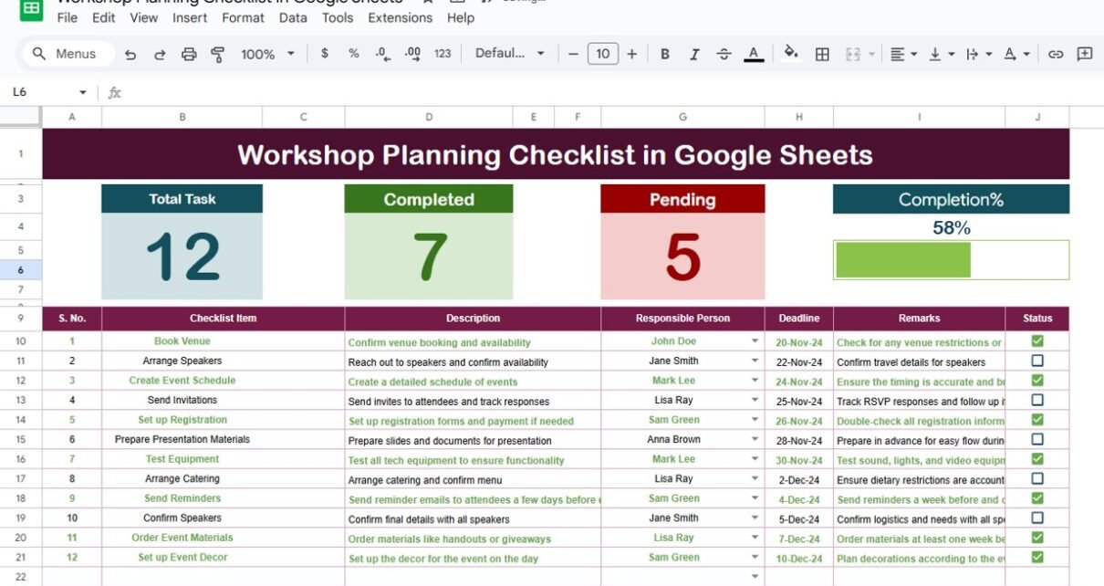This screenshot has width=1104, height=586.
Task: Open the text wrapping dropdown
Action: tap(978, 54)
